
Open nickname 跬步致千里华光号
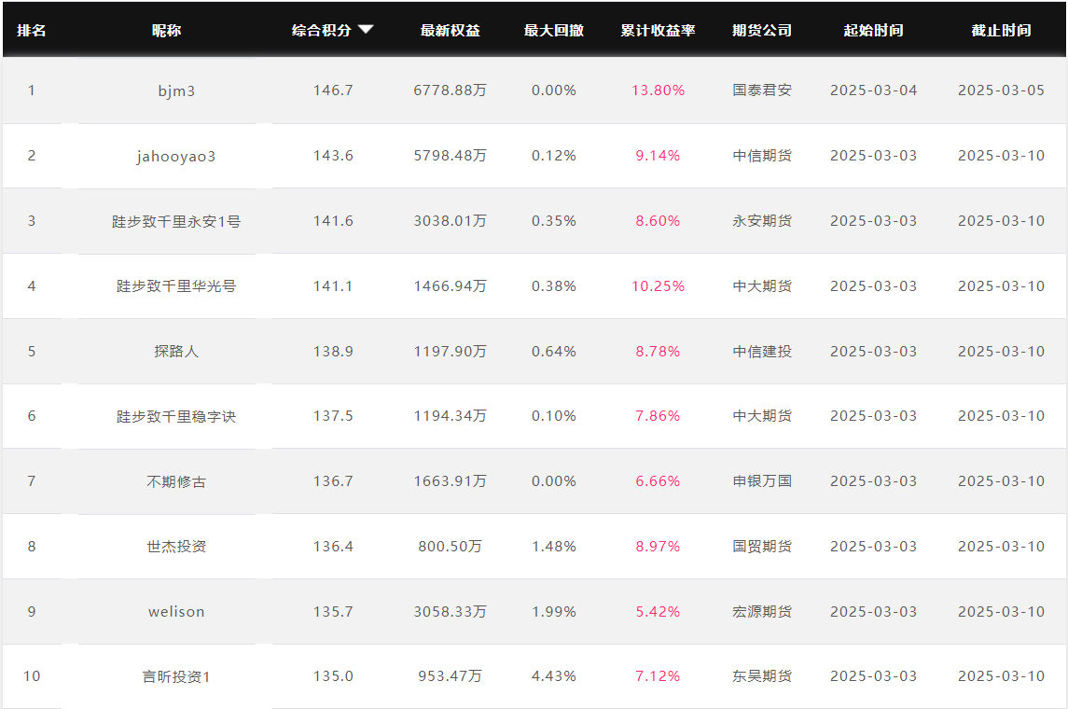click(176, 286)
